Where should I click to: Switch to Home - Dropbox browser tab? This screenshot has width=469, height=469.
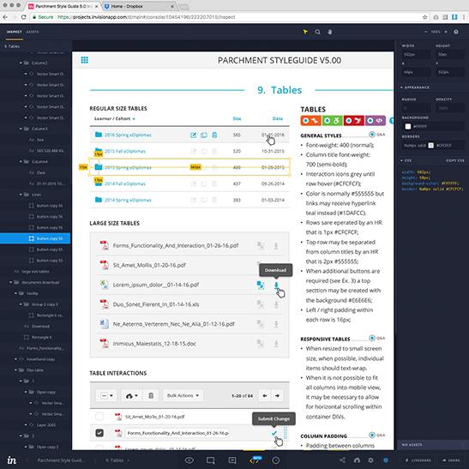[139, 6]
